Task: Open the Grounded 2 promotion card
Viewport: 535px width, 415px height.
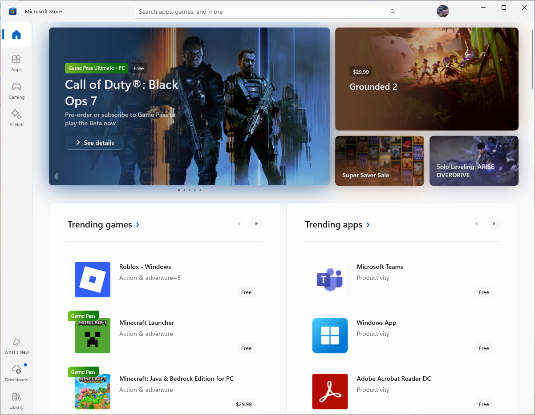Action: pos(426,79)
